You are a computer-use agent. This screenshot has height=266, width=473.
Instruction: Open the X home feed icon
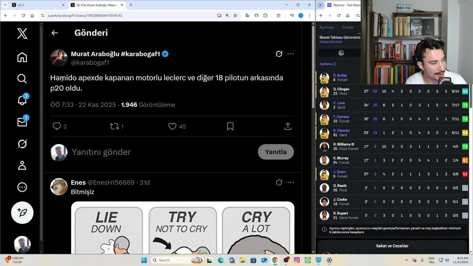tap(22, 57)
